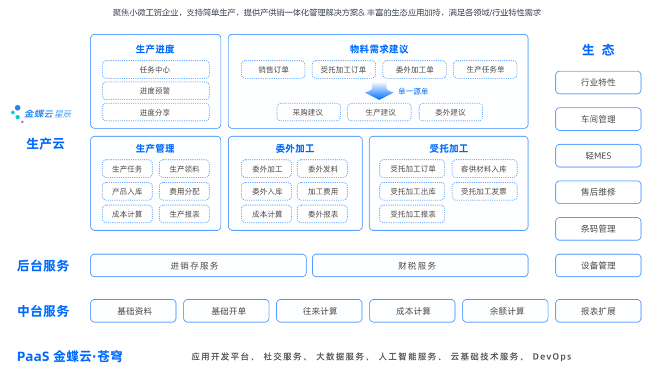The image size is (654, 382).
Task: Click the 进度分享 box
Action: (155, 113)
